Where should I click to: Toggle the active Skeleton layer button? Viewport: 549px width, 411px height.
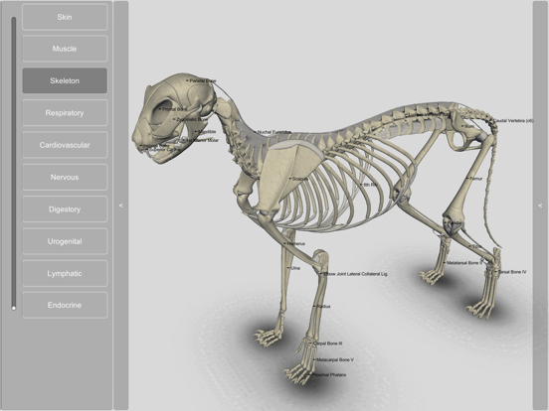point(65,80)
